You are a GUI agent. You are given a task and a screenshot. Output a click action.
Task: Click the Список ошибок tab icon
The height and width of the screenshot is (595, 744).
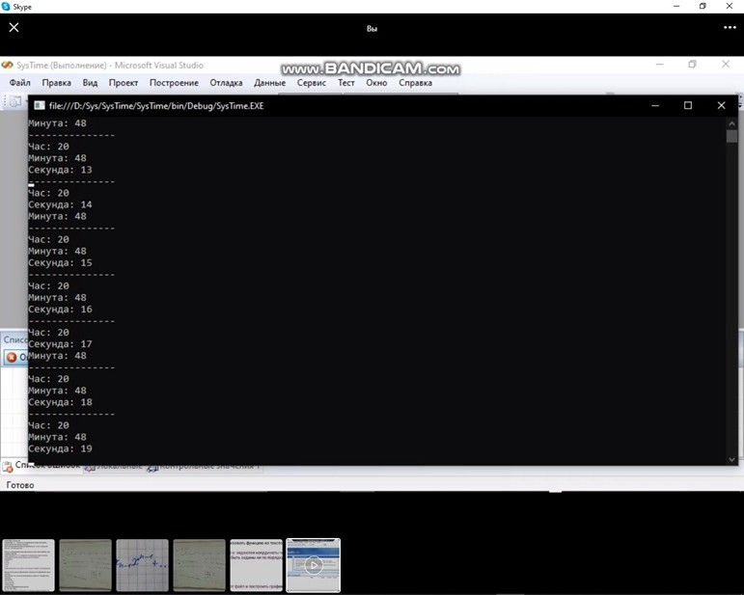pos(8,466)
